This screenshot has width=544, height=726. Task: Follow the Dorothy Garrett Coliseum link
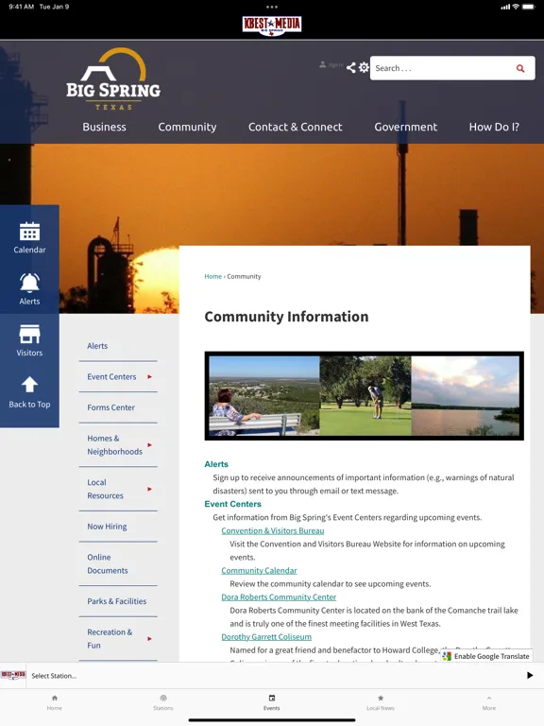(266, 637)
